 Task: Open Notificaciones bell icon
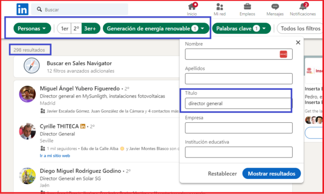(303, 7)
